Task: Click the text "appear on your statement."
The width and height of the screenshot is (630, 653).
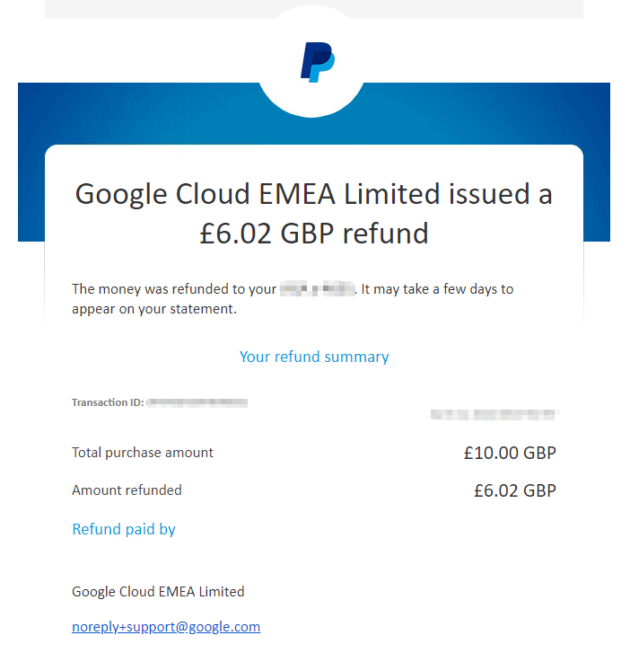Action: [x=153, y=309]
